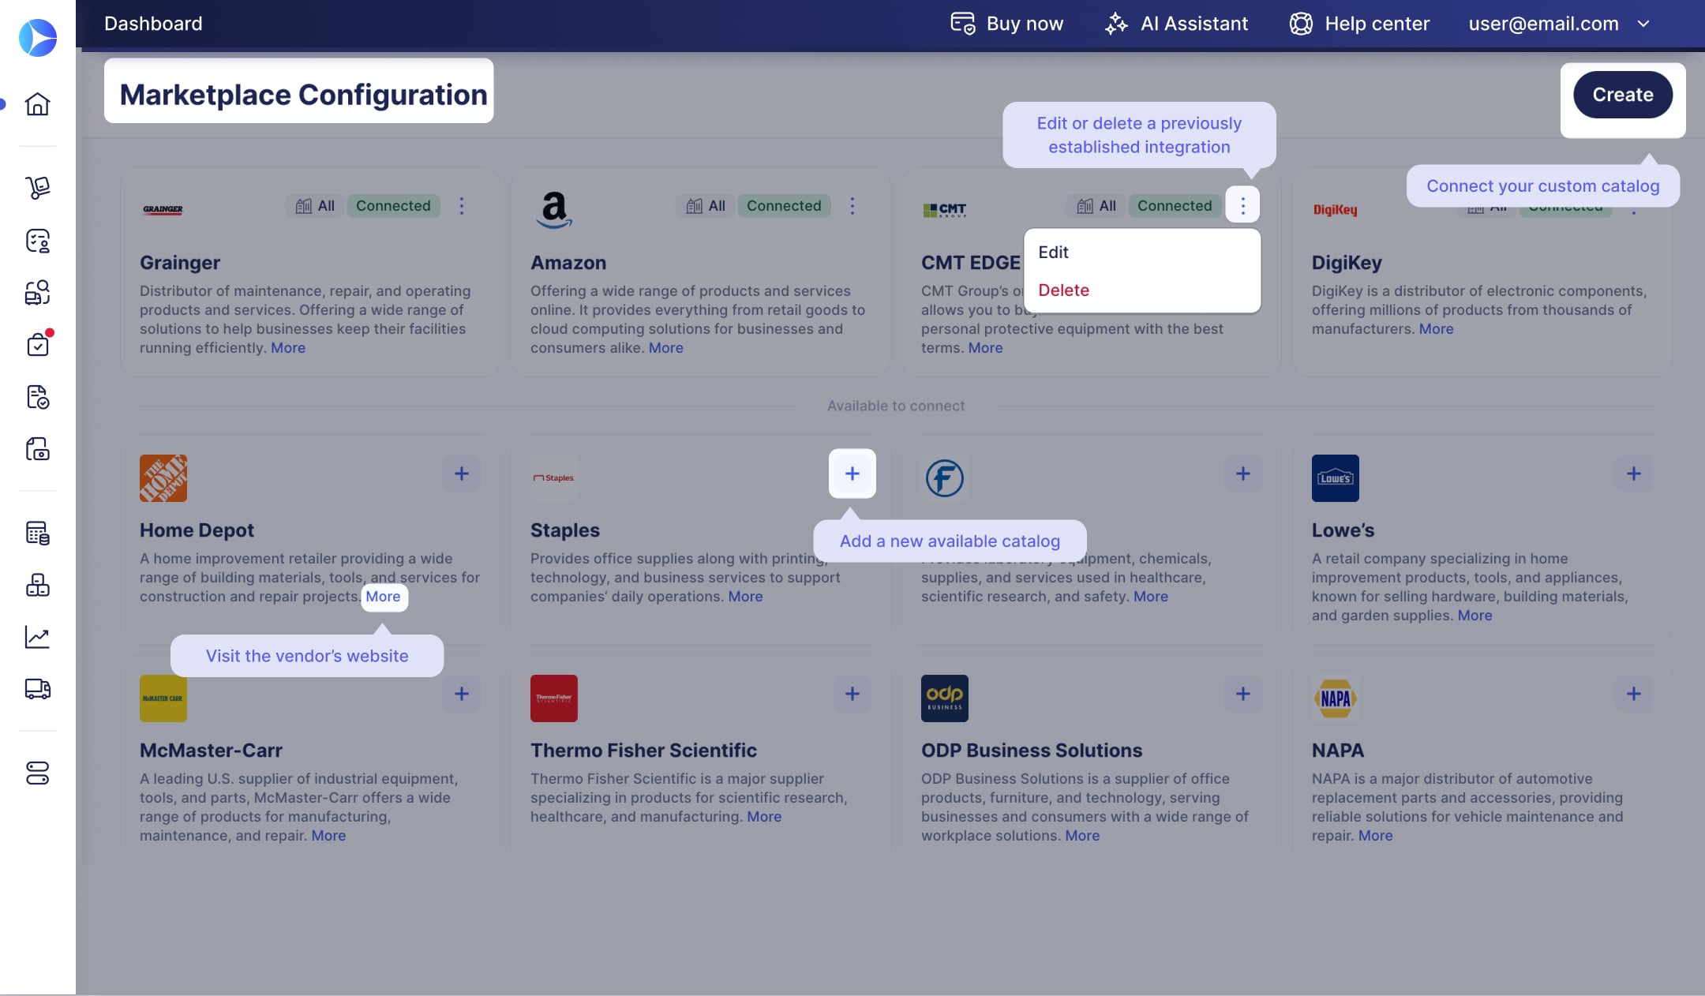Add the Home Depot catalog plus icon
Image resolution: width=1705 pixels, height=996 pixels.
(462, 474)
